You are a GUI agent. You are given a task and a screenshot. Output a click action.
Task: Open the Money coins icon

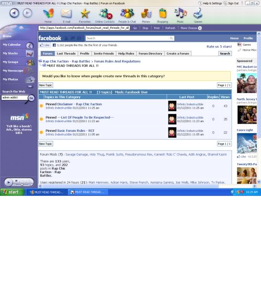(146, 14)
